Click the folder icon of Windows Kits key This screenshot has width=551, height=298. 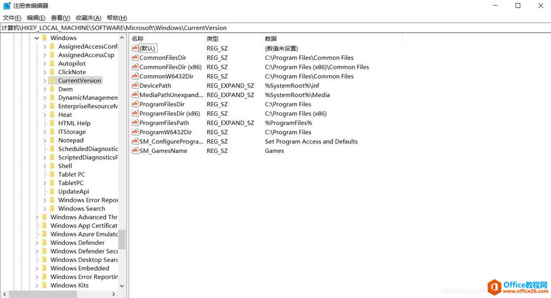(44, 285)
